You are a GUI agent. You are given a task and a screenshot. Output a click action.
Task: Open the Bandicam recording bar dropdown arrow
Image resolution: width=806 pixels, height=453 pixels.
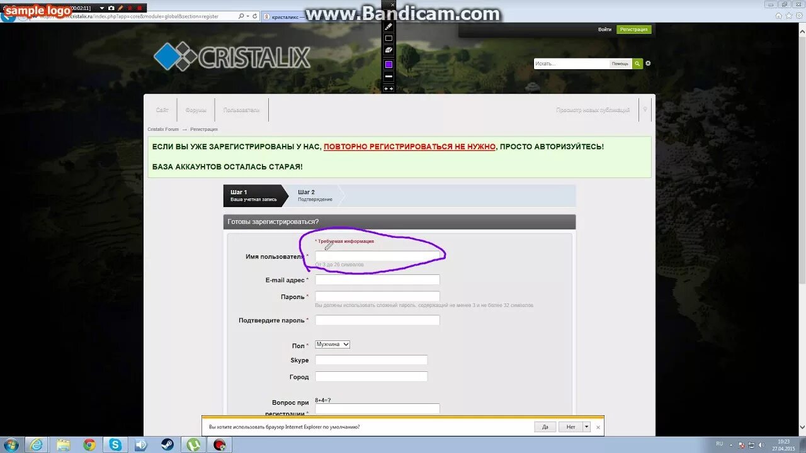point(102,8)
